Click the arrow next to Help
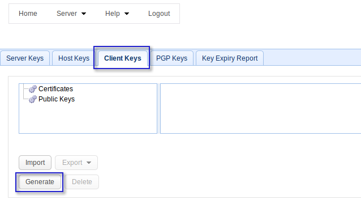The image size is (361, 204). 127,14
